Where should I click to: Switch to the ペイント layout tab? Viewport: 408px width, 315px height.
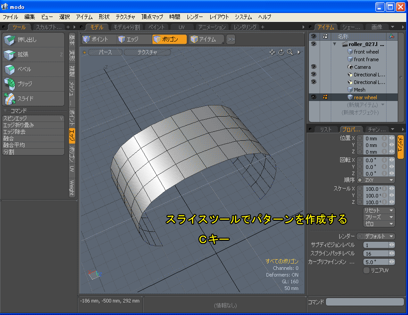tap(157, 27)
